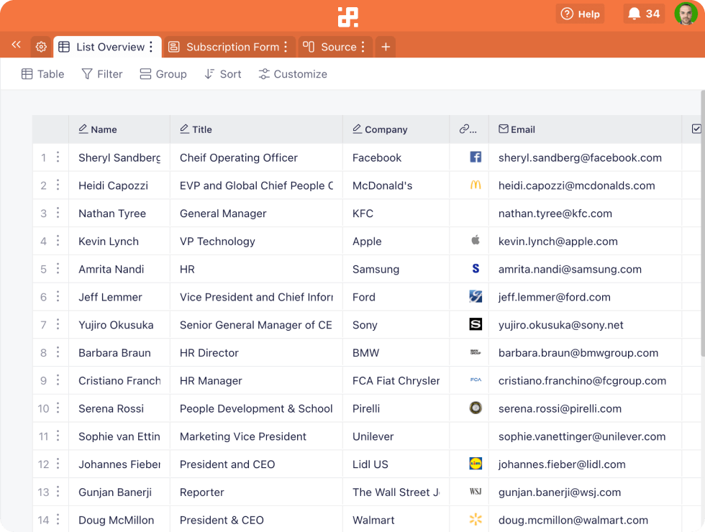Open row menu for Jeff Lemmer
705x532 pixels.
(58, 296)
